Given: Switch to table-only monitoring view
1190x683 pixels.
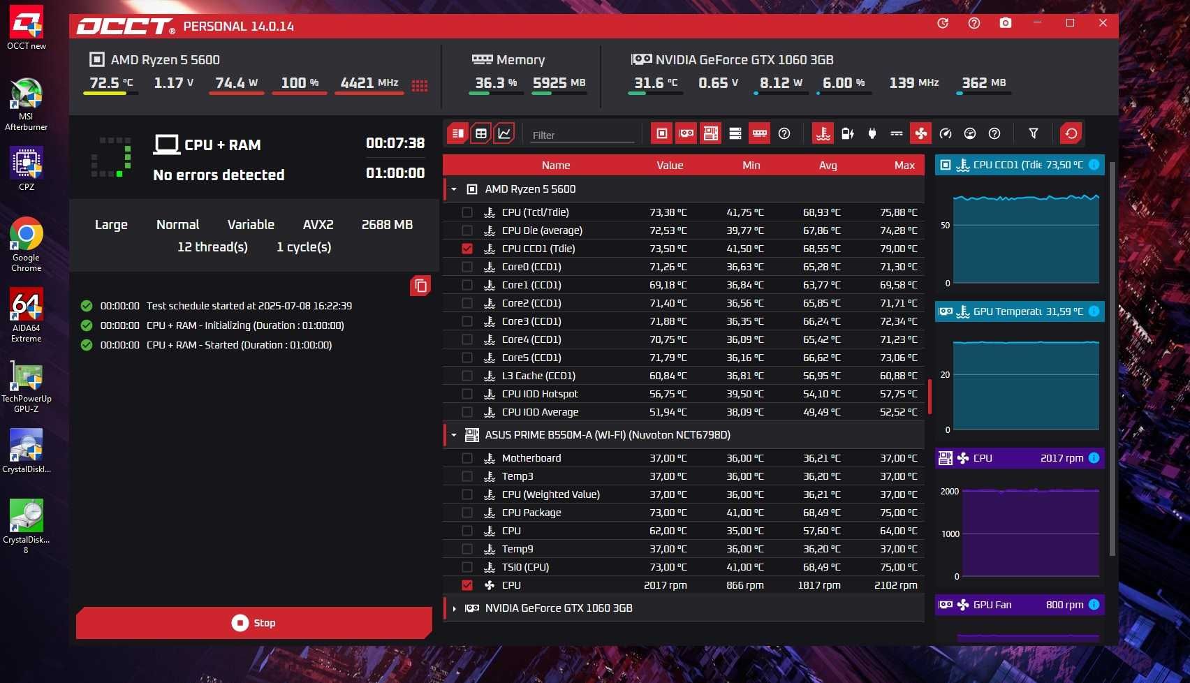Looking at the screenshot, I should click(x=481, y=133).
